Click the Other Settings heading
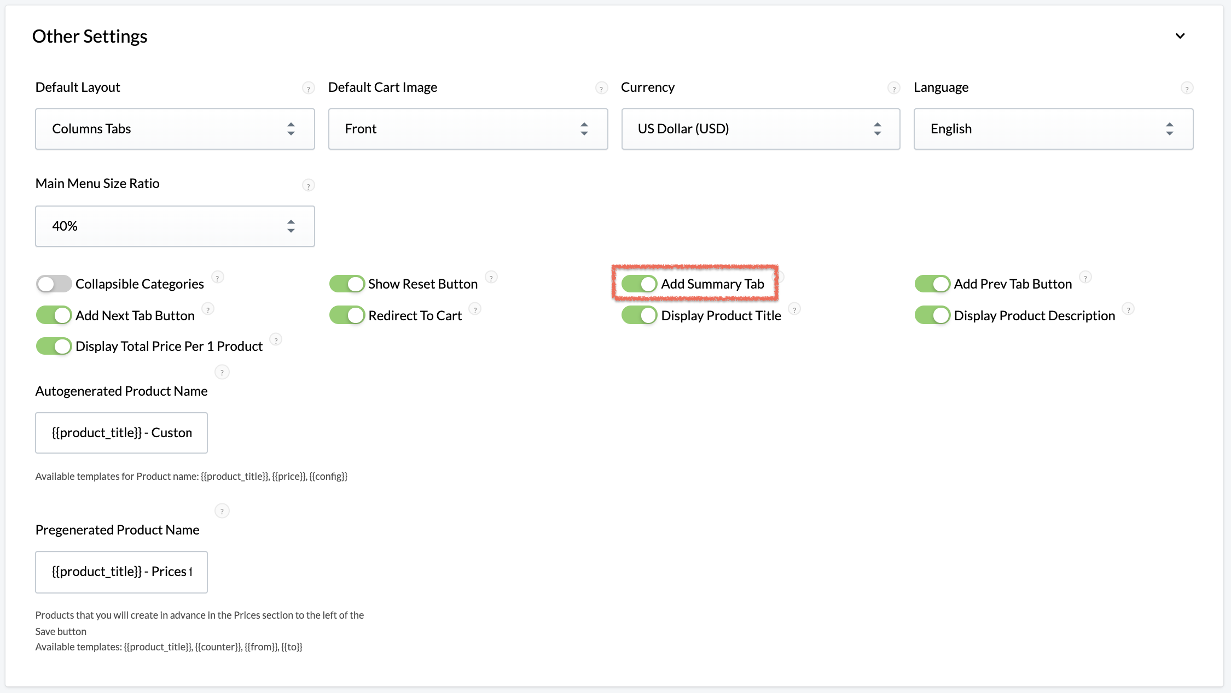 coord(90,36)
